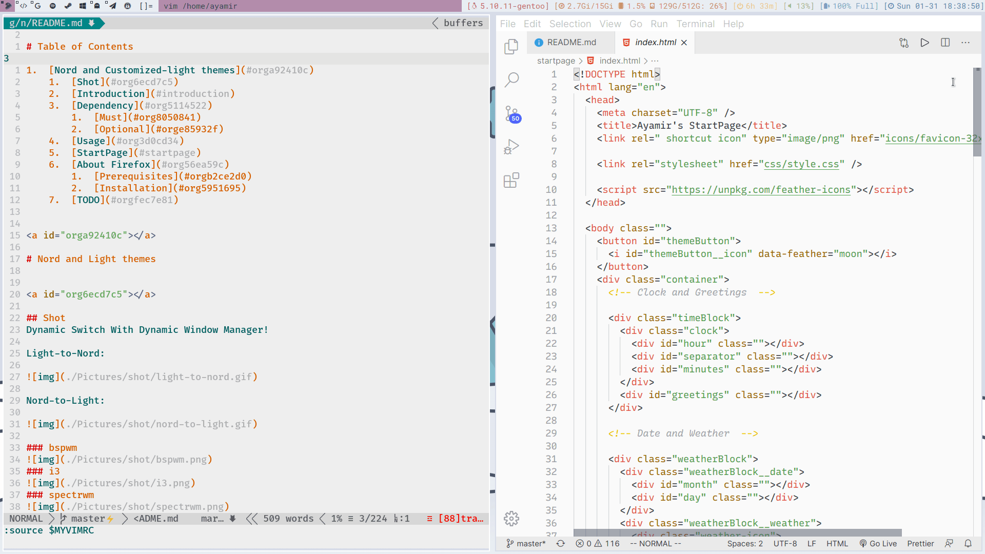Open the Selection menu in VS Code
Image resolution: width=985 pixels, height=554 pixels.
coord(569,24)
